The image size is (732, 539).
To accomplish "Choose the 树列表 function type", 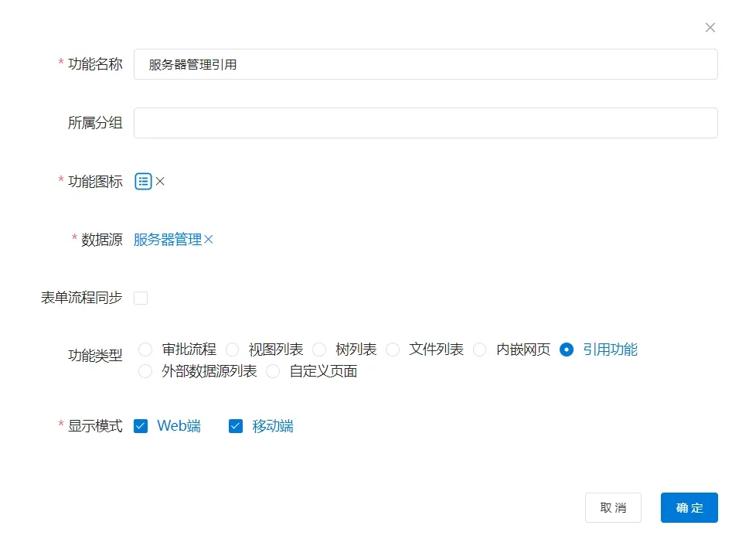I will click(x=319, y=350).
